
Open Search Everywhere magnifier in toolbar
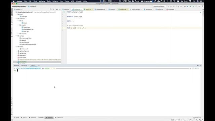click(x=203, y=6)
